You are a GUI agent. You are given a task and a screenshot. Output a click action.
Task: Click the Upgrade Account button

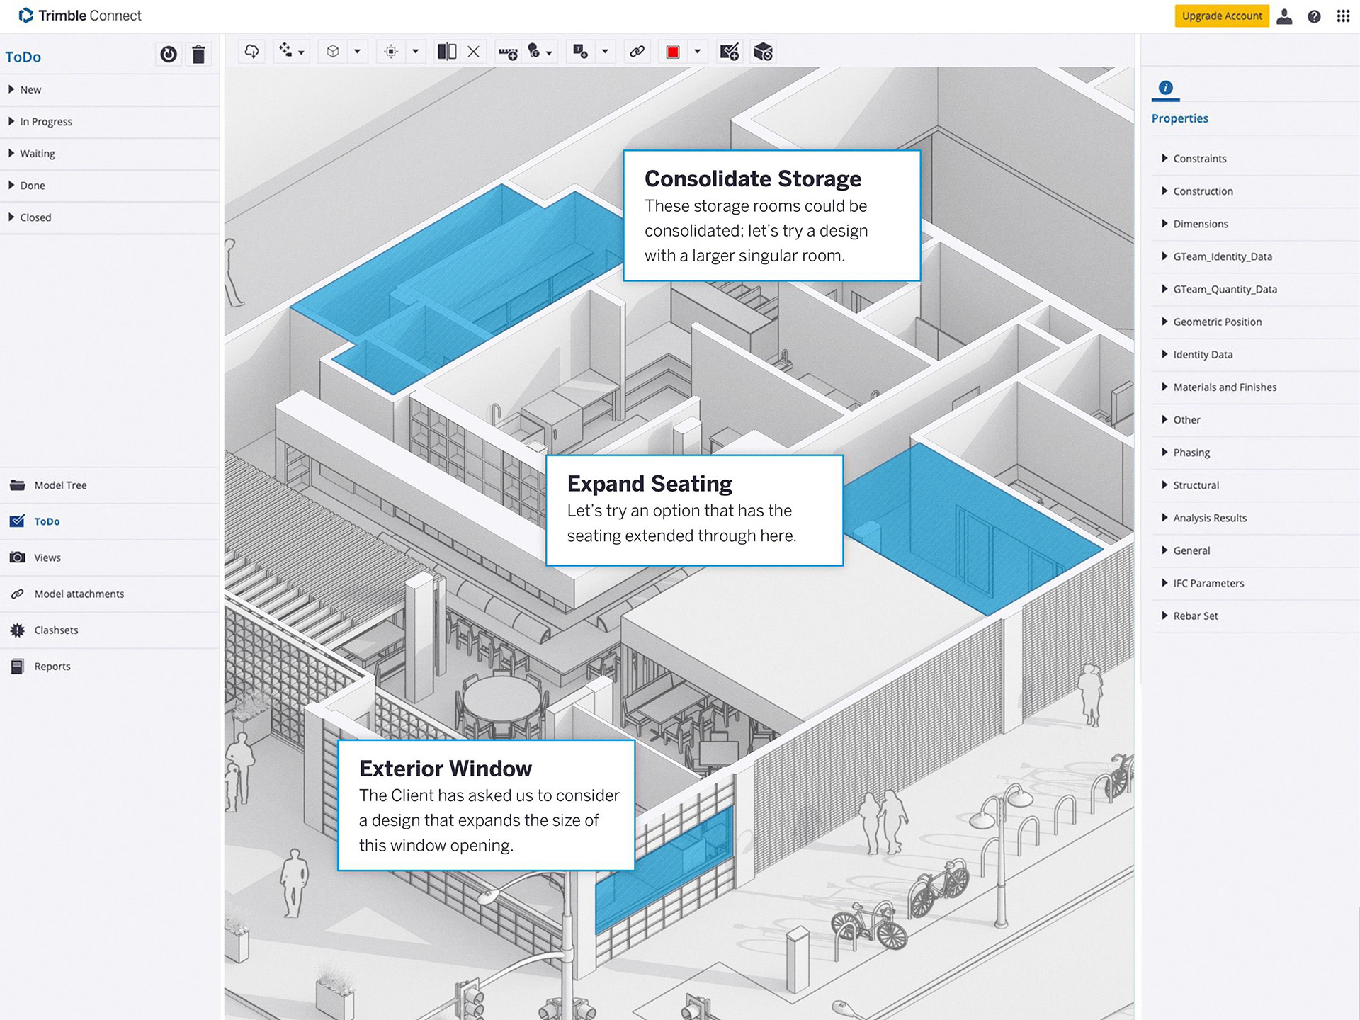coord(1221,16)
